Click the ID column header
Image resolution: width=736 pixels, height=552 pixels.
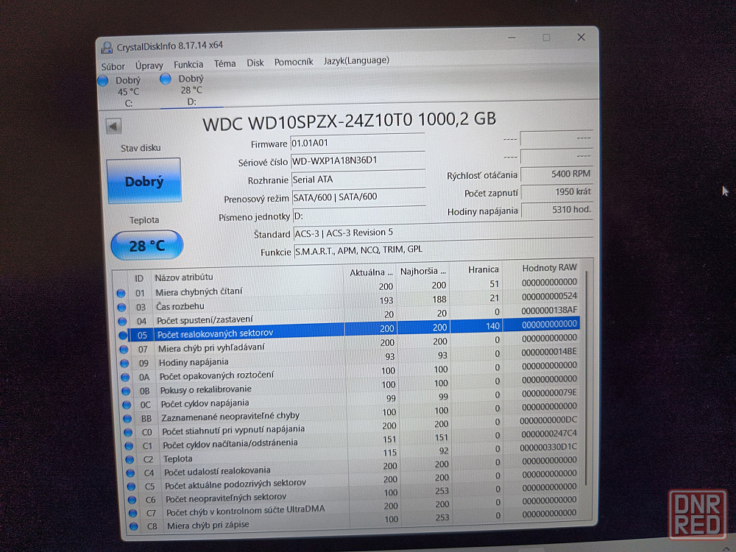point(139,278)
